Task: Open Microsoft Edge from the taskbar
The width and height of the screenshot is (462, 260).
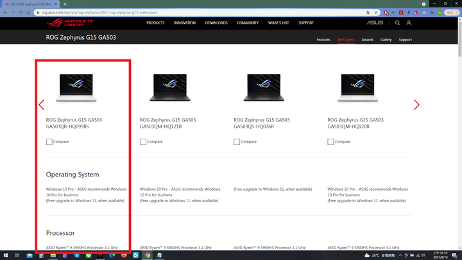Action: [x=112, y=256]
